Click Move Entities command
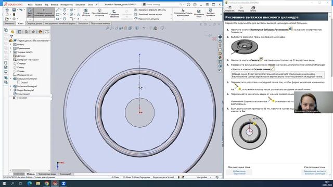Viewport: 333px width, 187px height. point(147,19)
